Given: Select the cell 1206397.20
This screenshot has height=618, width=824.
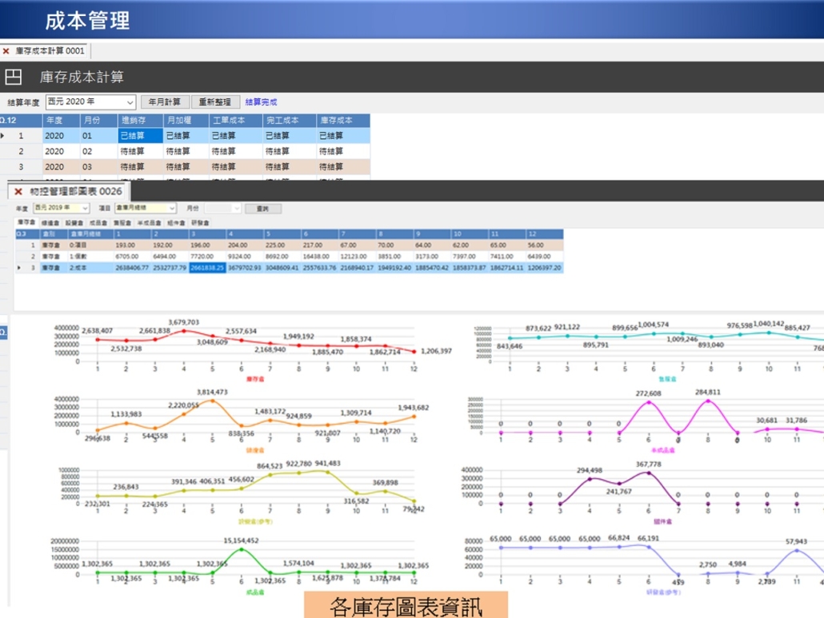Looking at the screenshot, I should click(x=545, y=268).
